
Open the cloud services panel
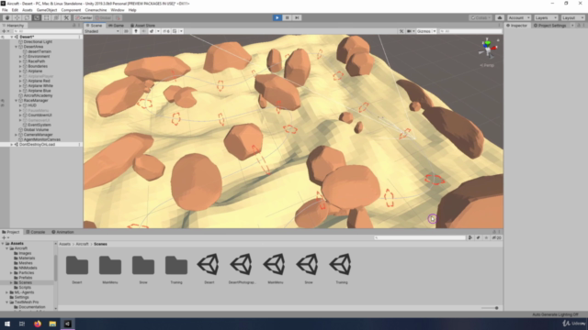pyautogui.click(x=500, y=17)
